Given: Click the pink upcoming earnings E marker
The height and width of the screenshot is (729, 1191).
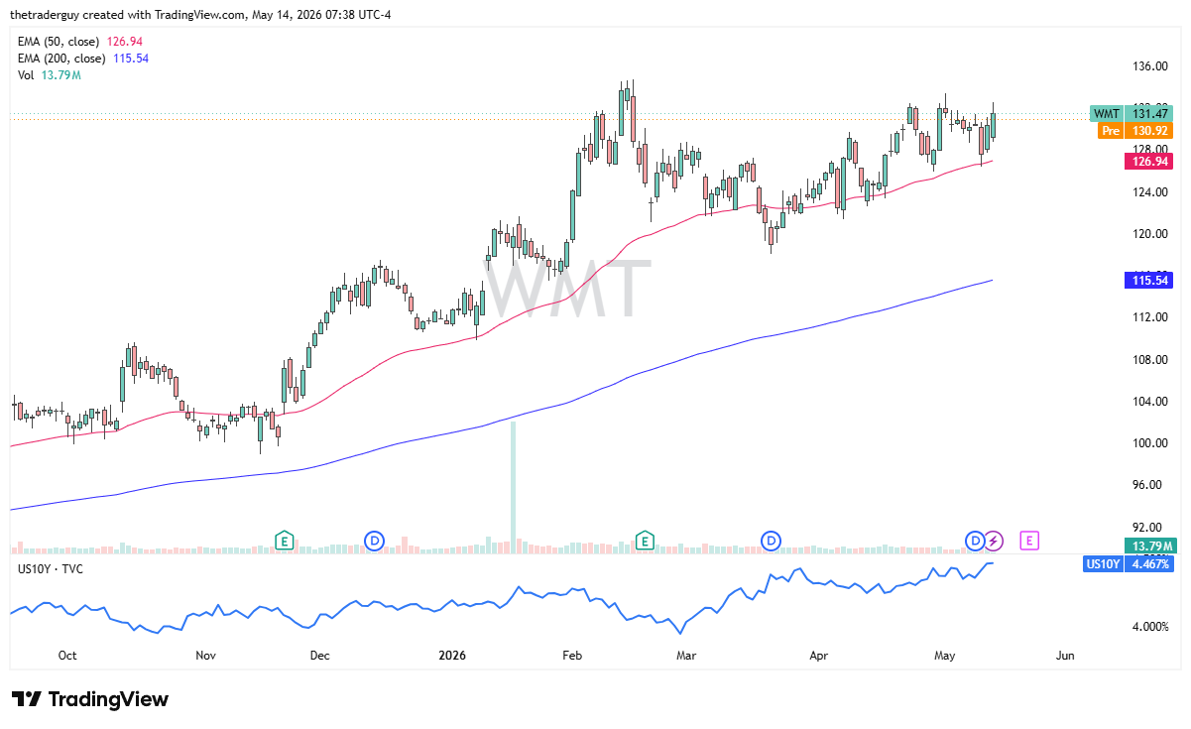Looking at the screenshot, I should [x=1029, y=541].
